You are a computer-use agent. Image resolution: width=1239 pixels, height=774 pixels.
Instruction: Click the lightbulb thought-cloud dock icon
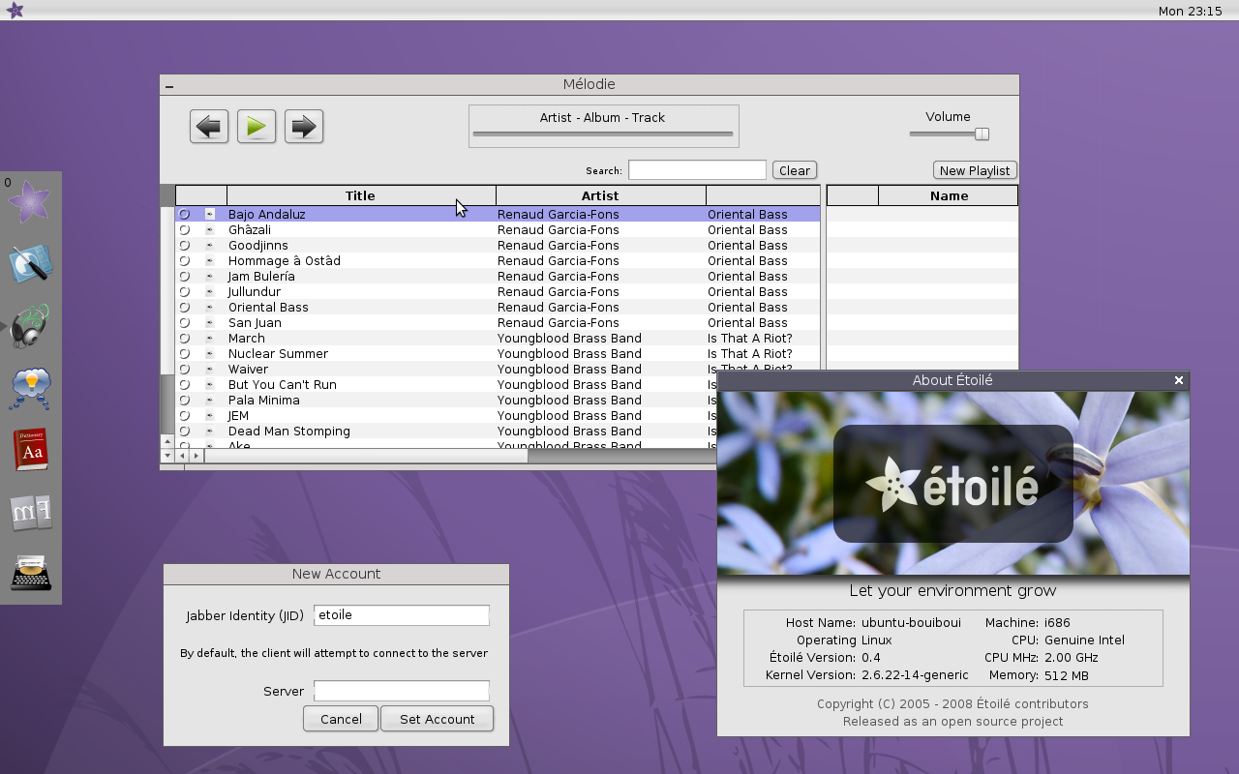point(30,388)
